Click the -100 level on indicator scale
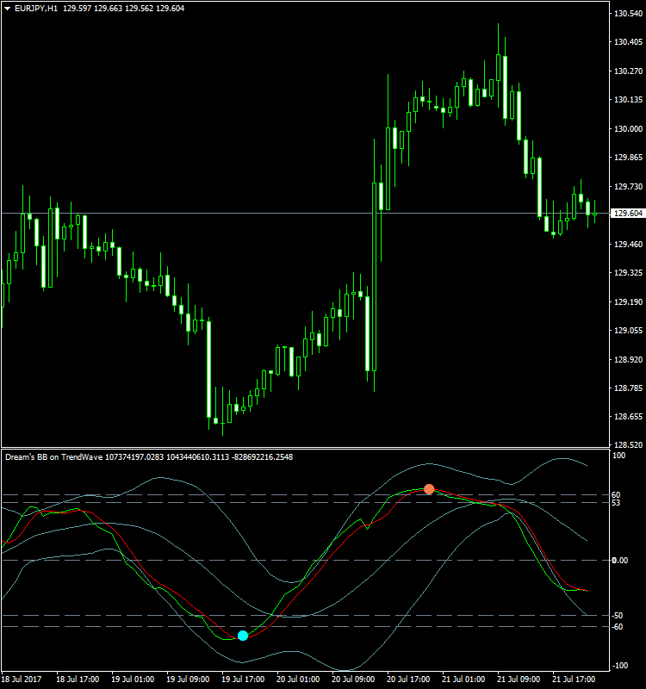Screen dimensions: 646x689 click(619, 666)
